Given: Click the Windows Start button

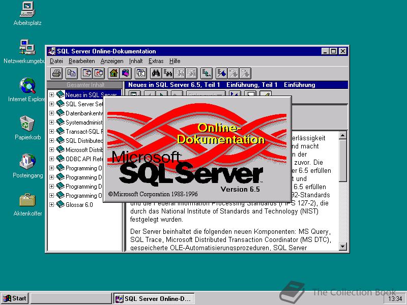Looking at the screenshot, I should coord(15,298).
